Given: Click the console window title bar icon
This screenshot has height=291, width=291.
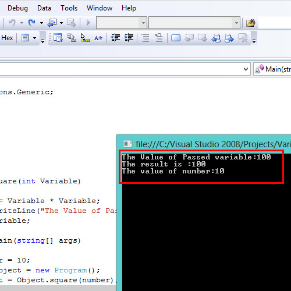Looking at the screenshot, I should (128, 144).
